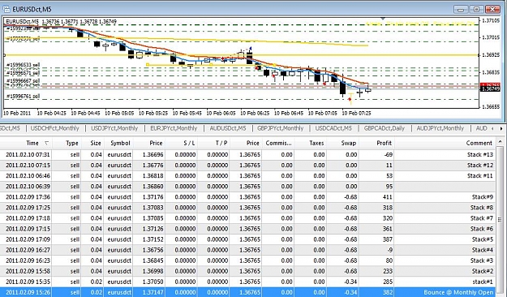This screenshot has height=297, width=507.
Task: Open the EURJPYct,Monthly chart tab
Action: [x=174, y=128]
